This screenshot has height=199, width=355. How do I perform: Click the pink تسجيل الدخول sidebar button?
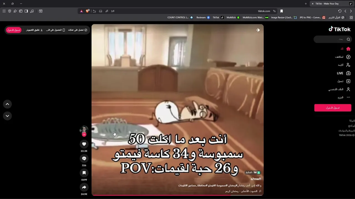tap(333, 108)
